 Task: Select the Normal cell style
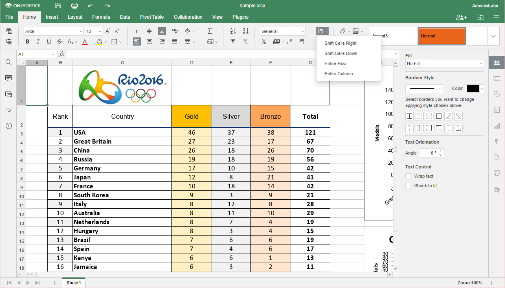click(441, 36)
